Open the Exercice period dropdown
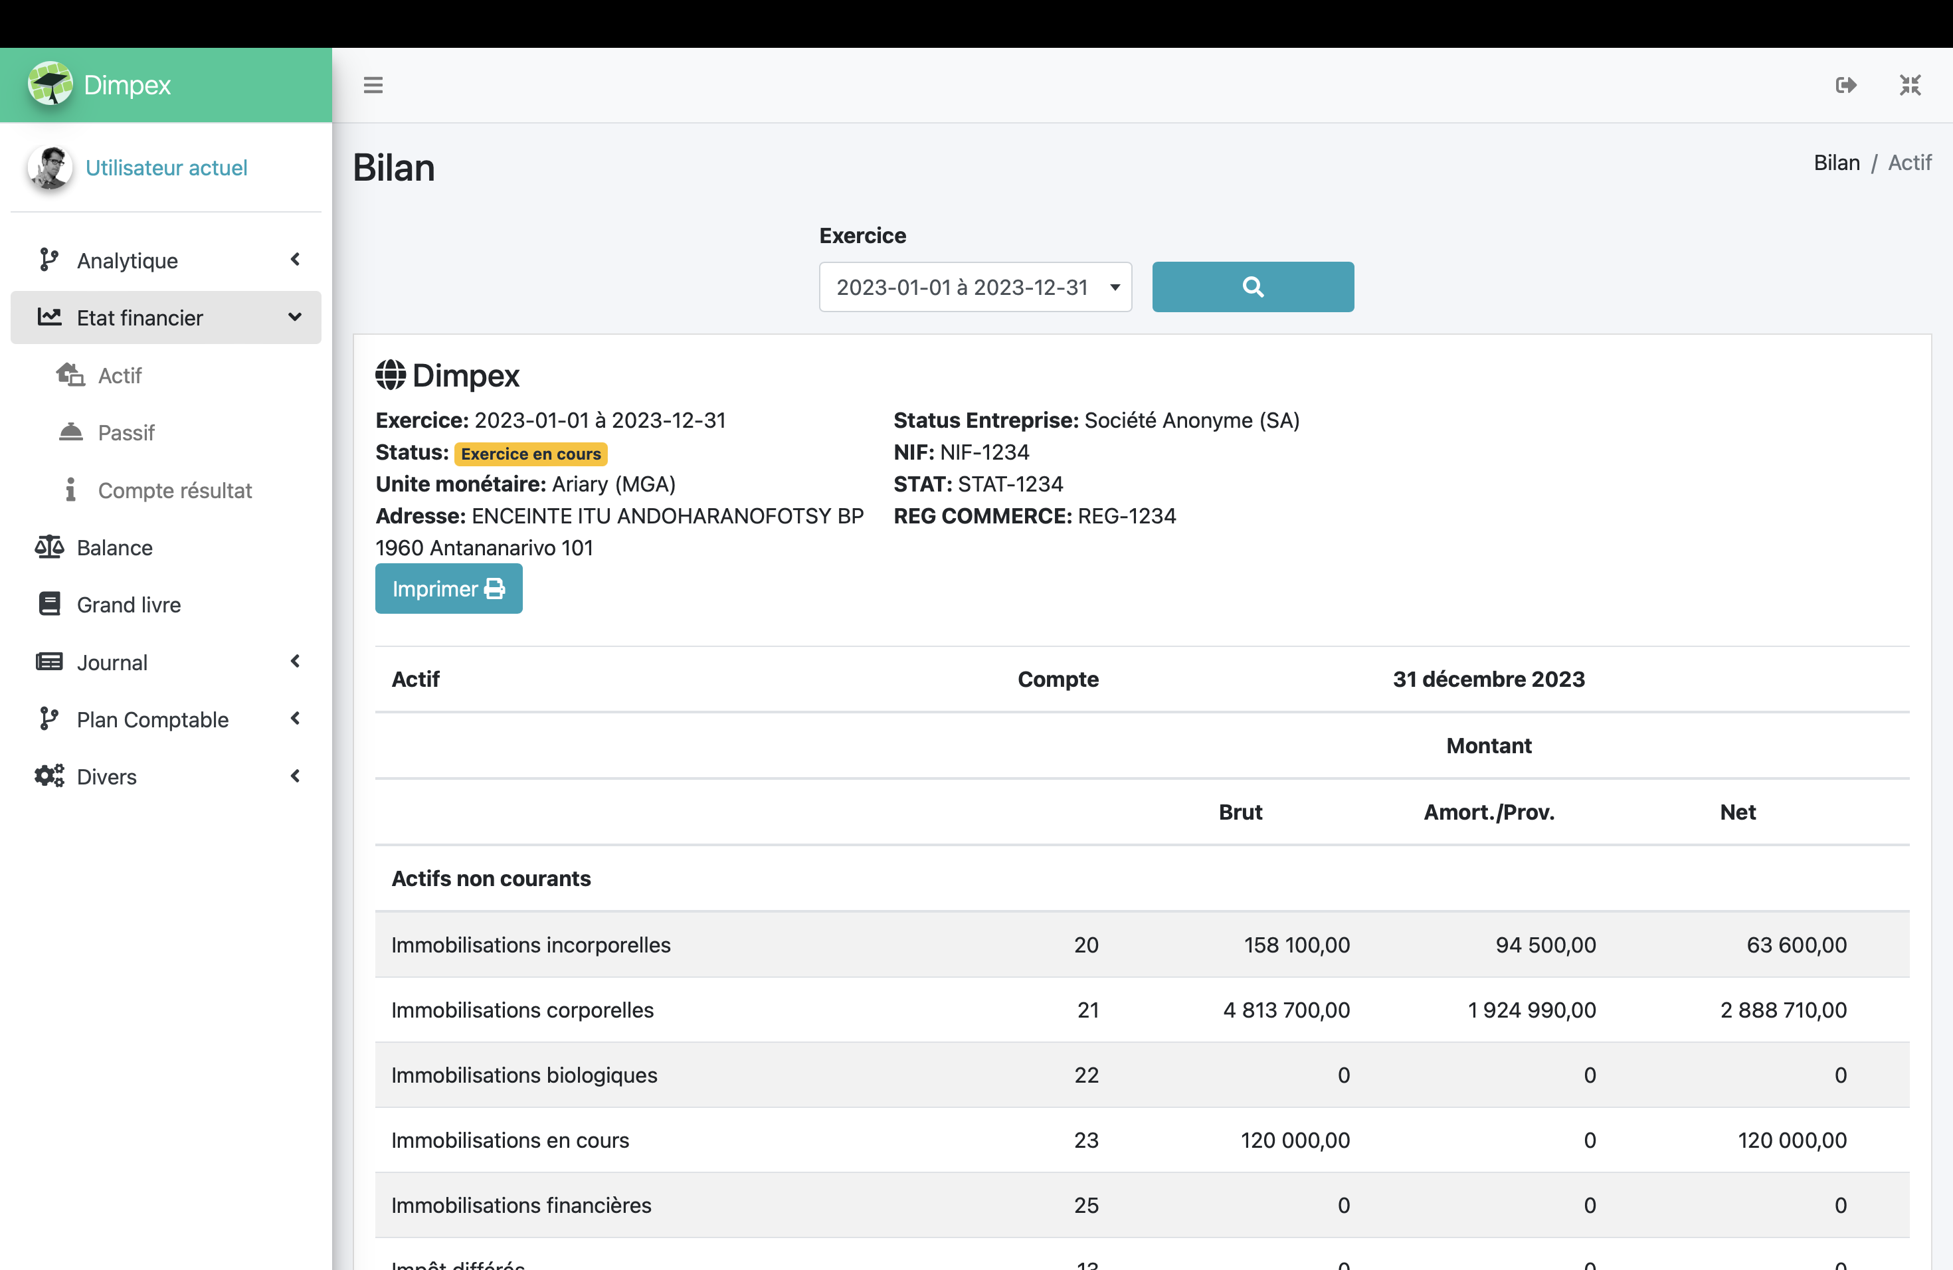 point(975,287)
